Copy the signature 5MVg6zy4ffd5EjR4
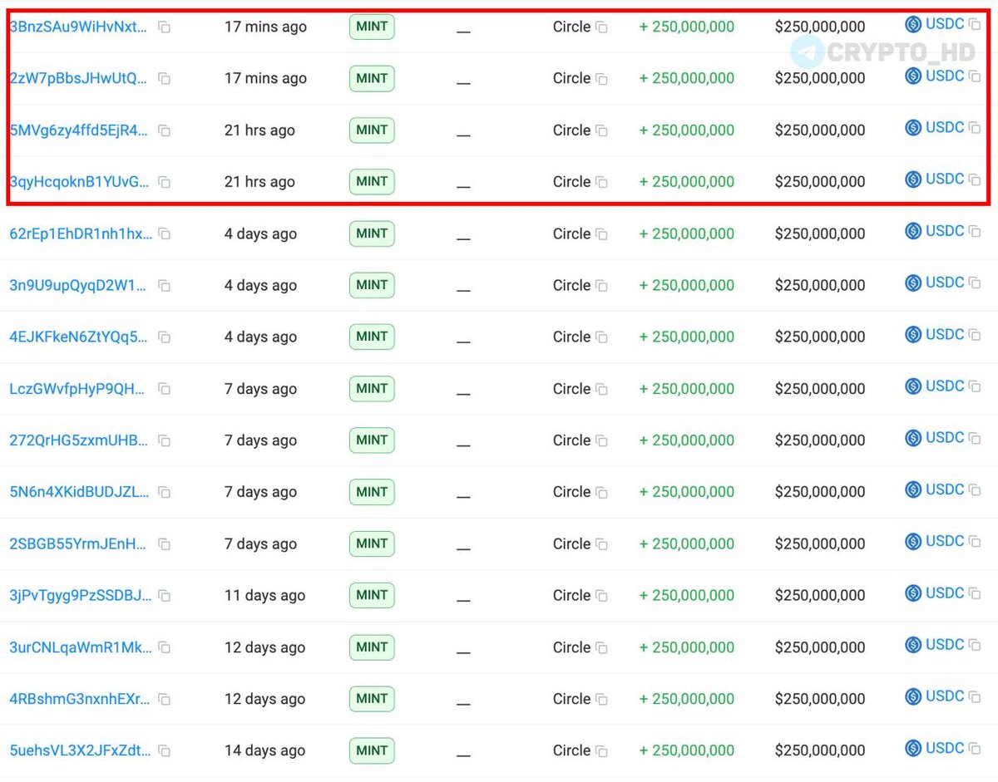The image size is (998, 782). click(165, 130)
